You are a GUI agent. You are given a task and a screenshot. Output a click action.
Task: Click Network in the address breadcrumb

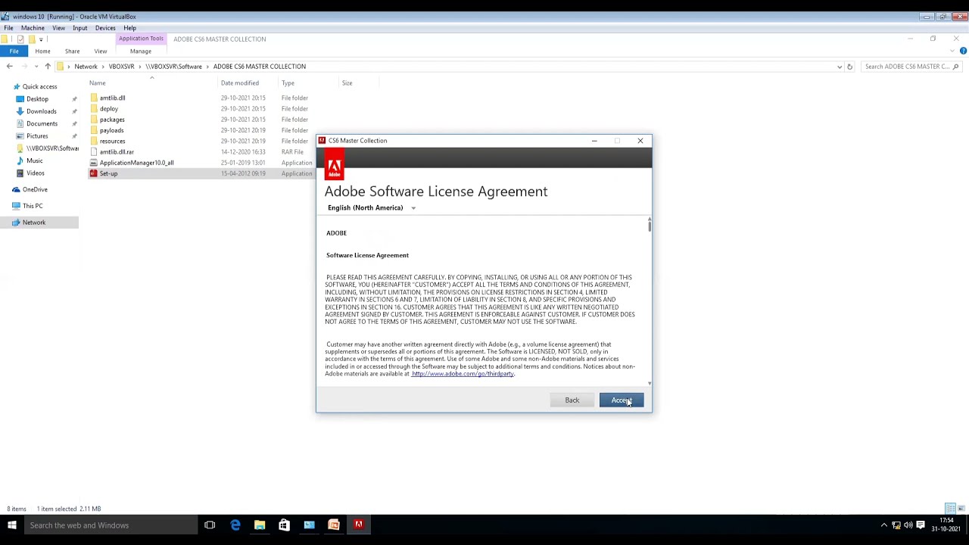pyautogui.click(x=86, y=67)
